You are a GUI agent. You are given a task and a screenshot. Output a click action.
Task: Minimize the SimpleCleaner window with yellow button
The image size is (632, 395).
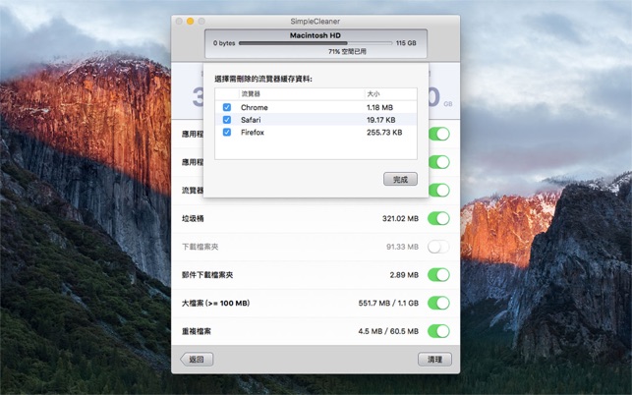point(190,21)
